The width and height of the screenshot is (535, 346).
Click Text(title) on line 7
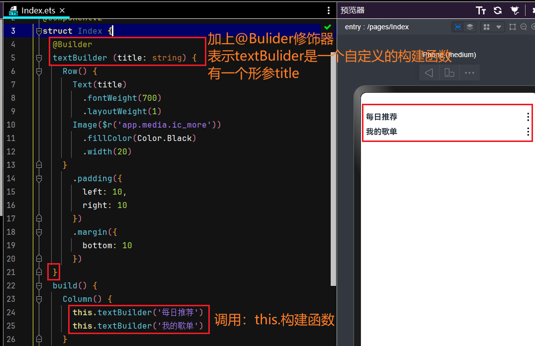[99, 84]
